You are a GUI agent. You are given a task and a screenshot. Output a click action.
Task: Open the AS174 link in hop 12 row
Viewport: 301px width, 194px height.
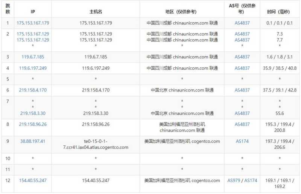pos(251,180)
